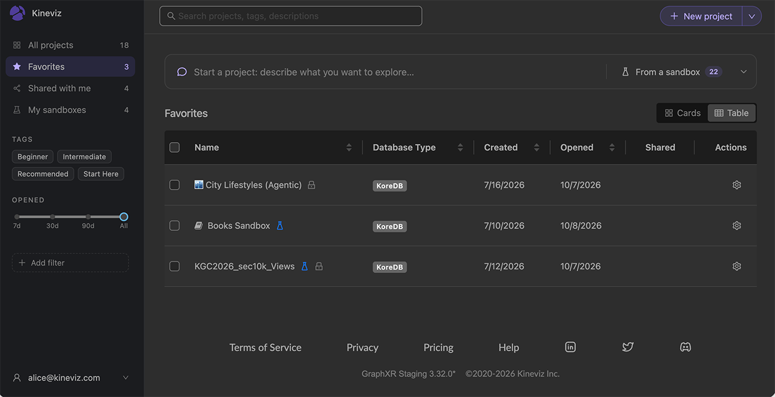Viewport: 775px width, 397px height.
Task: Filter by the Start Here tag
Action: coord(101,174)
